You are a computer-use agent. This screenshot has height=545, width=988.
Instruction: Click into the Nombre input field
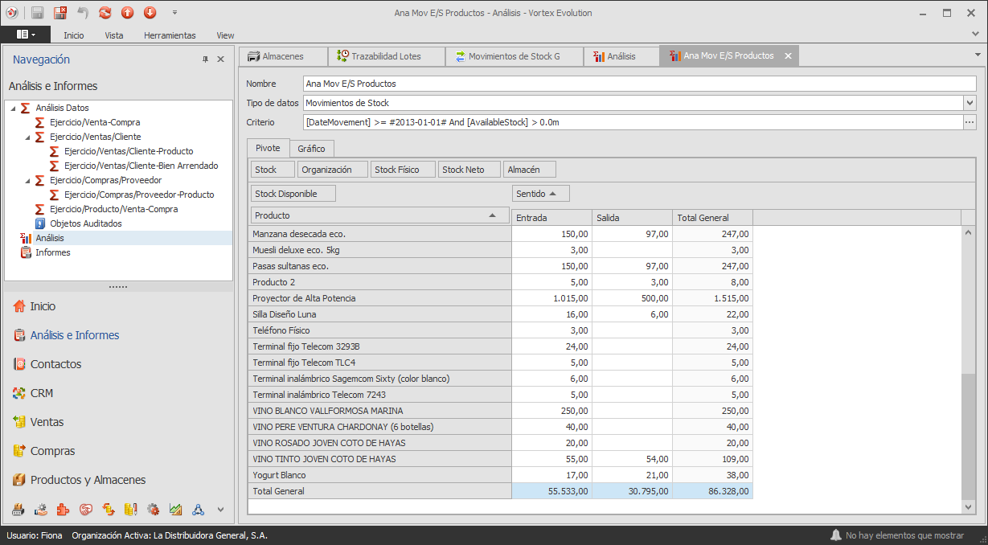[639, 84]
